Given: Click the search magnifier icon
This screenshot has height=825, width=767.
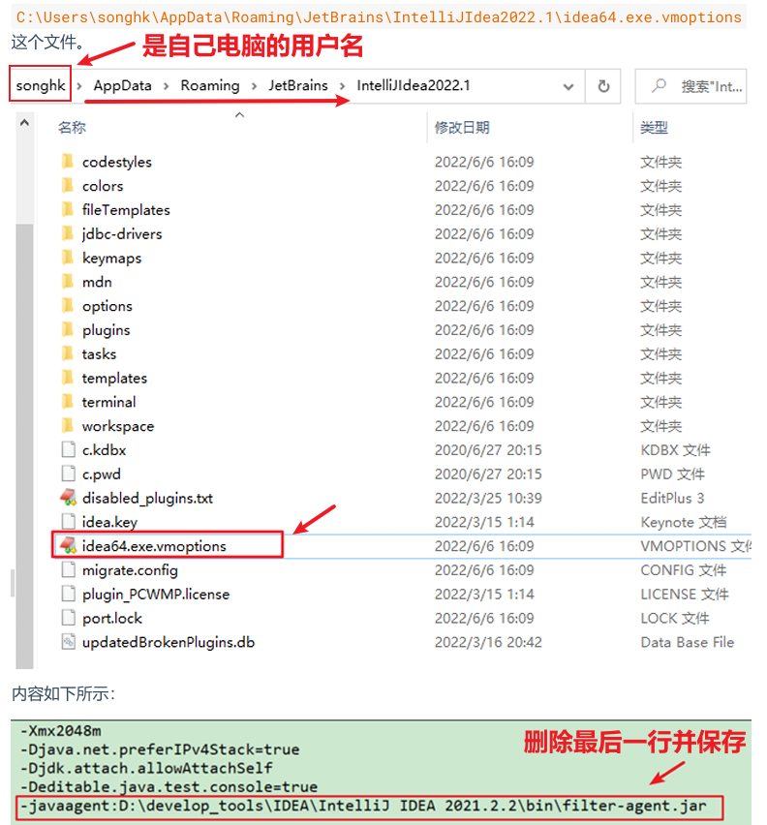Looking at the screenshot, I should pos(660,86).
